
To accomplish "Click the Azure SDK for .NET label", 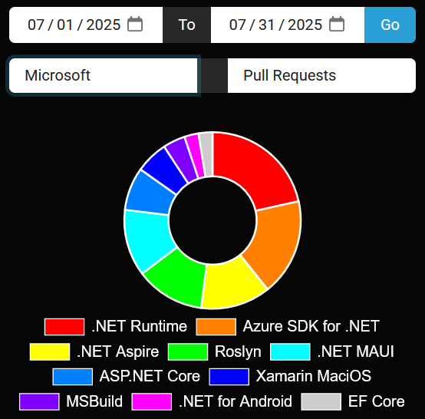I will (x=311, y=326).
